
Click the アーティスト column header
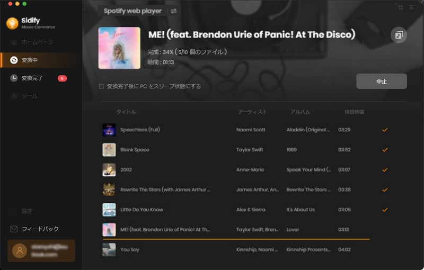click(253, 112)
